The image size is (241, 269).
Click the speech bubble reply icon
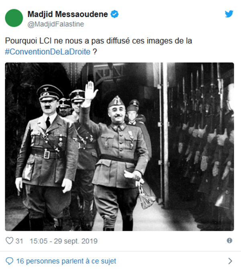click(10, 261)
